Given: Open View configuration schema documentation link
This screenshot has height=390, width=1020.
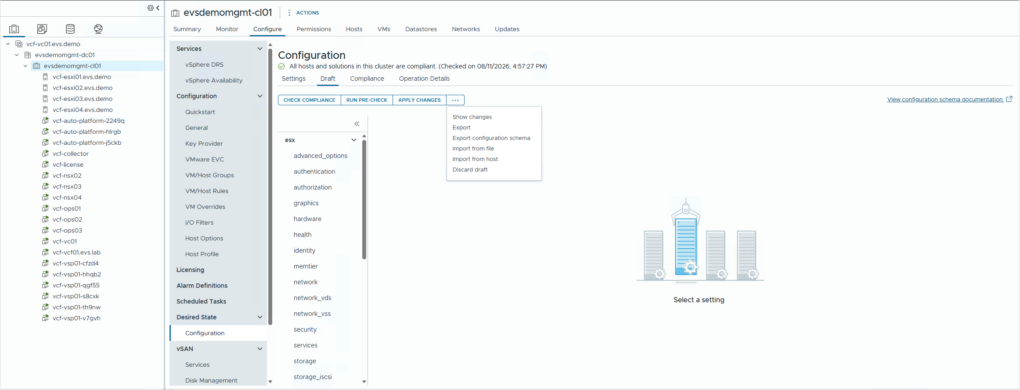Looking at the screenshot, I should (945, 100).
